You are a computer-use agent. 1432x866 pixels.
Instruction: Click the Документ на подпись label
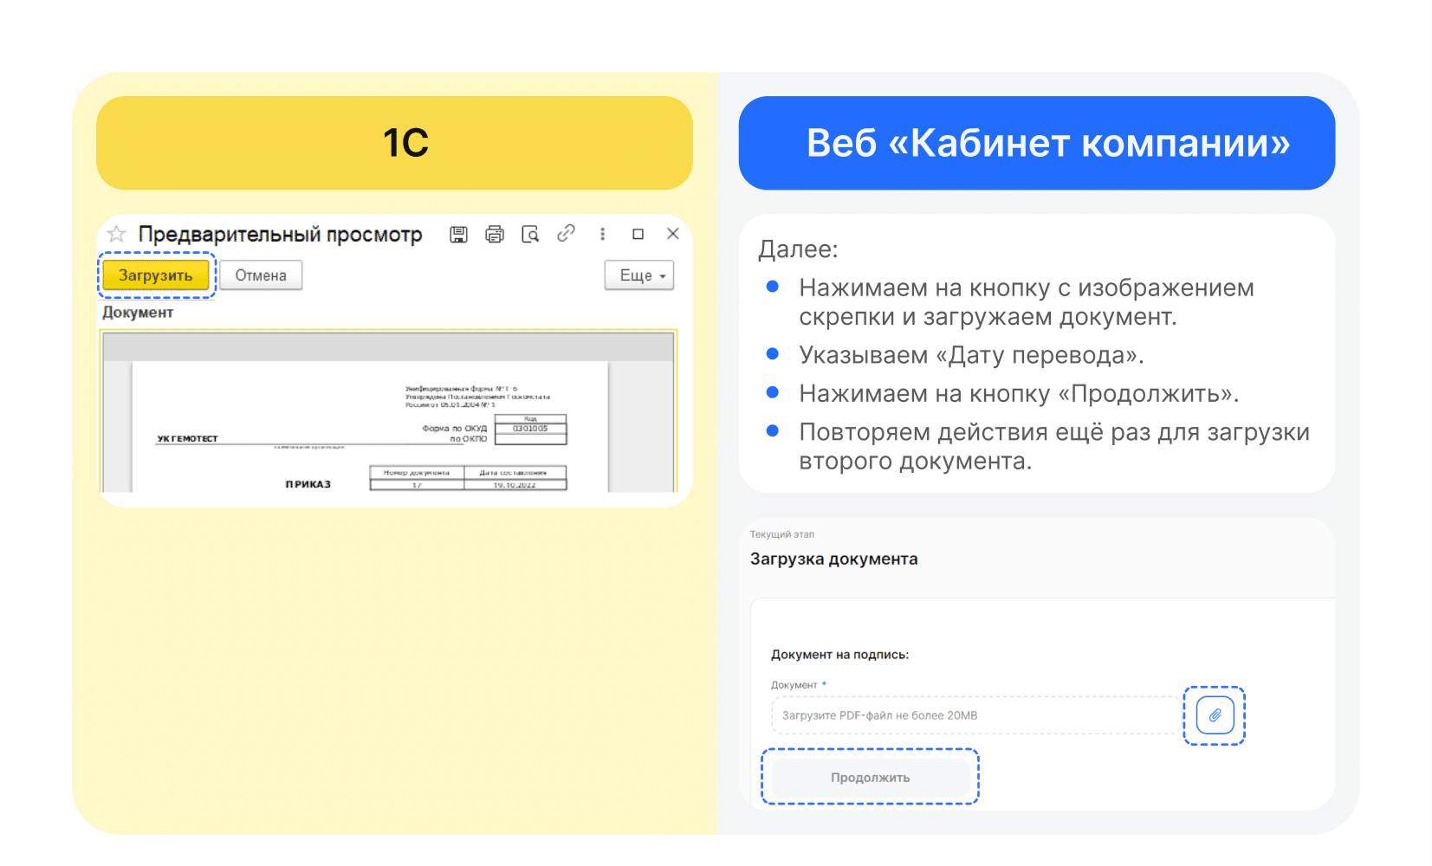[x=840, y=655]
